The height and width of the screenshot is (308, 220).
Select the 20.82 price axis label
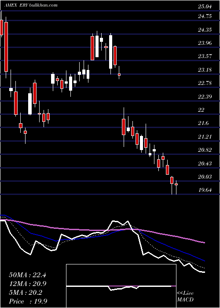(205, 150)
